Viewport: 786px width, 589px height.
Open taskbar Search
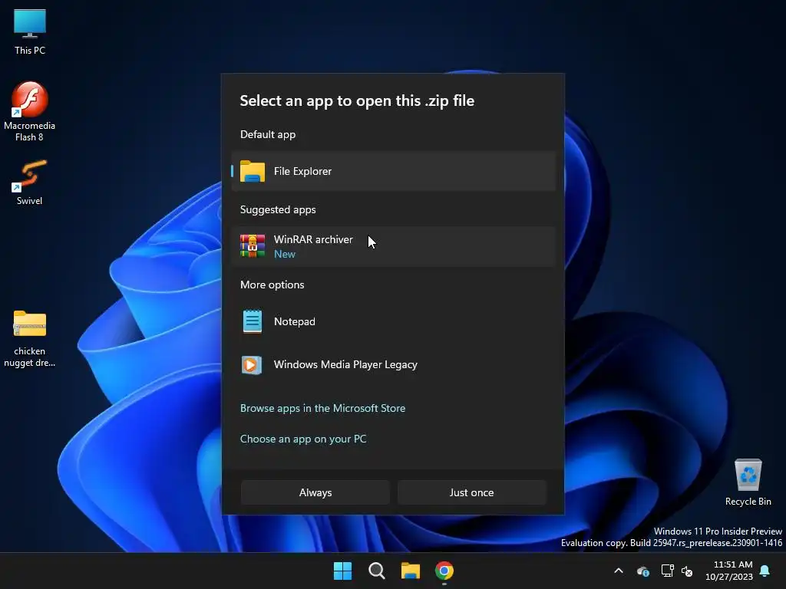pos(376,571)
